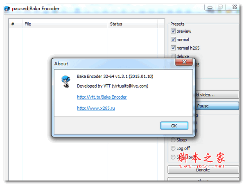Enable the deluxe preset checkbox
244x185 pixels.
tap(173, 56)
